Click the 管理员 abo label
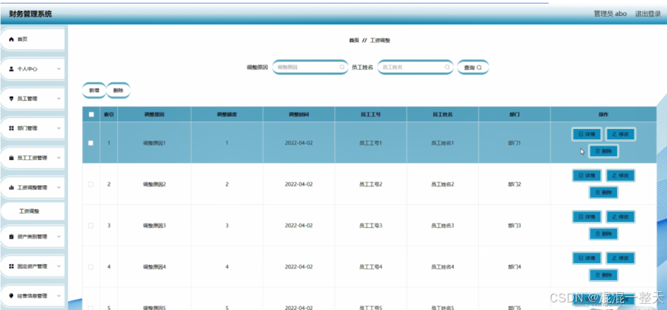Screen dimensions: 667x310 (610, 14)
